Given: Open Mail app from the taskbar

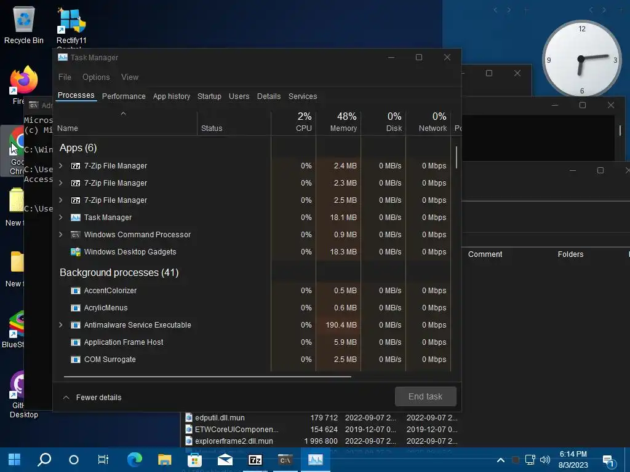Looking at the screenshot, I should (x=225, y=460).
